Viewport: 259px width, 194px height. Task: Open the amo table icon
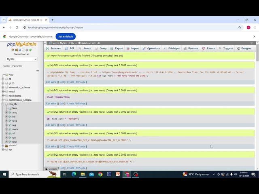pos(10,112)
